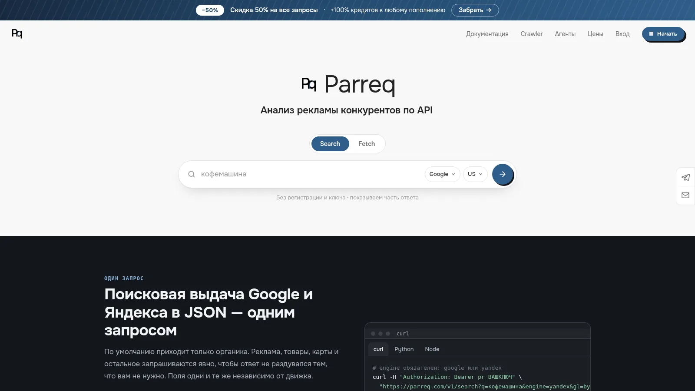Click the Без регистрации и ключа note
The height and width of the screenshot is (391, 695).
[347, 198]
